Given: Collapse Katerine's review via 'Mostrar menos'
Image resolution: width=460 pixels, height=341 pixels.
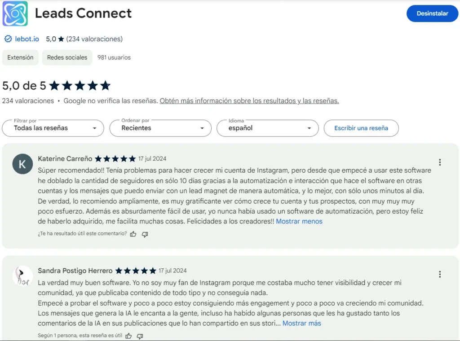Looking at the screenshot, I should 299,221.
